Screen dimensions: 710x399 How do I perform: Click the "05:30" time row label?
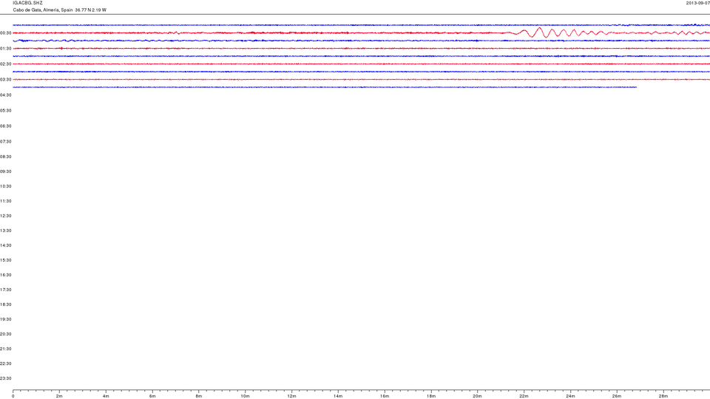click(x=5, y=110)
